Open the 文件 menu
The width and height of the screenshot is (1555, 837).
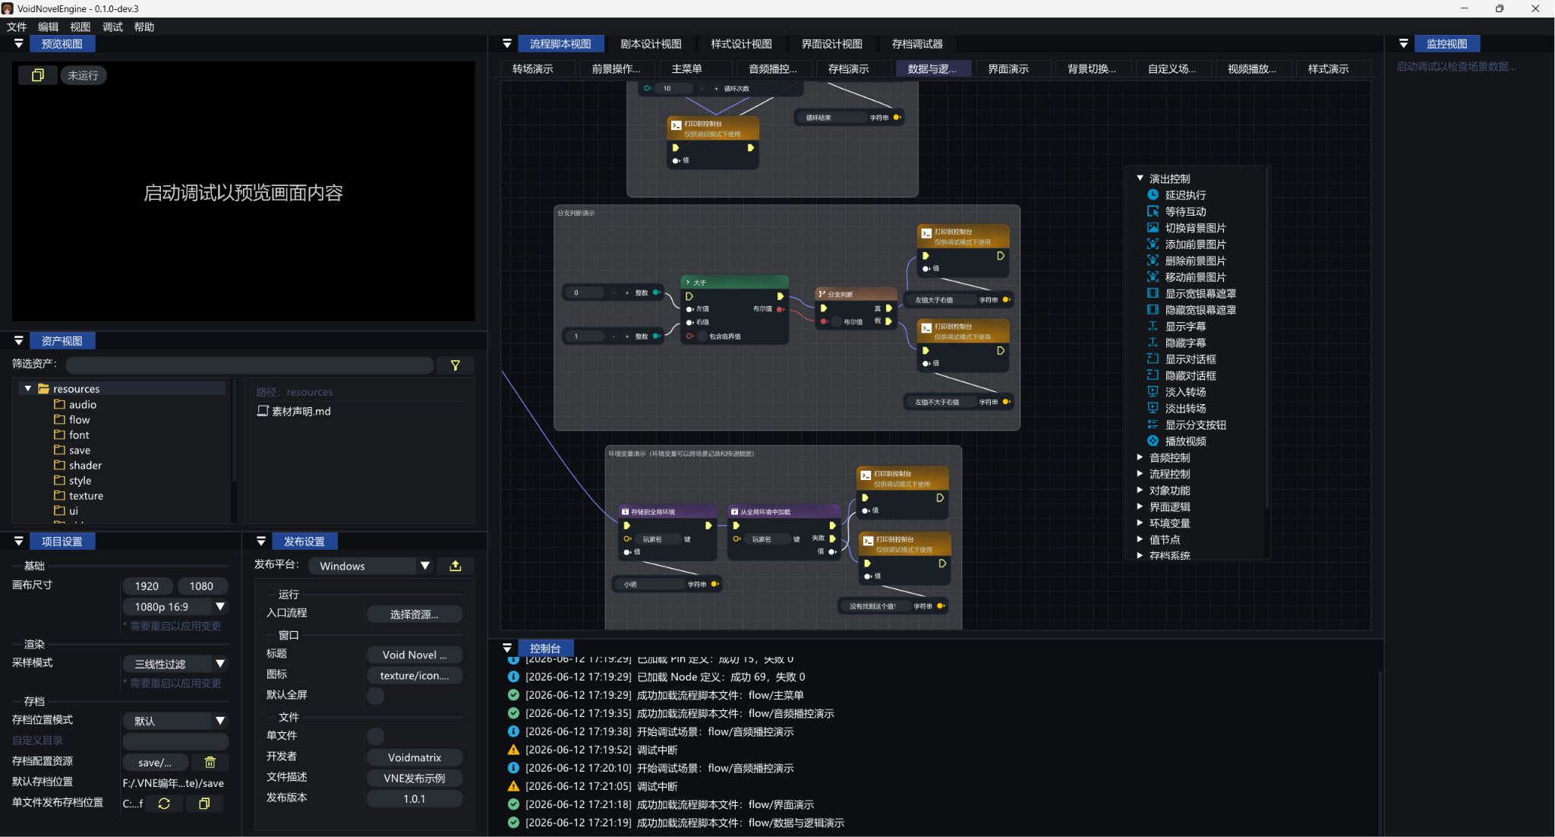[x=17, y=27]
